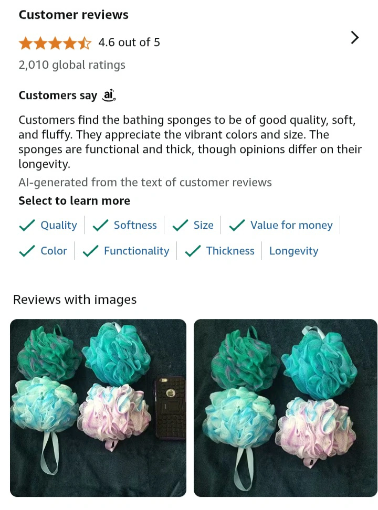The height and width of the screenshot is (510, 378).
Task: Select the Quality review topic
Action: (48, 225)
